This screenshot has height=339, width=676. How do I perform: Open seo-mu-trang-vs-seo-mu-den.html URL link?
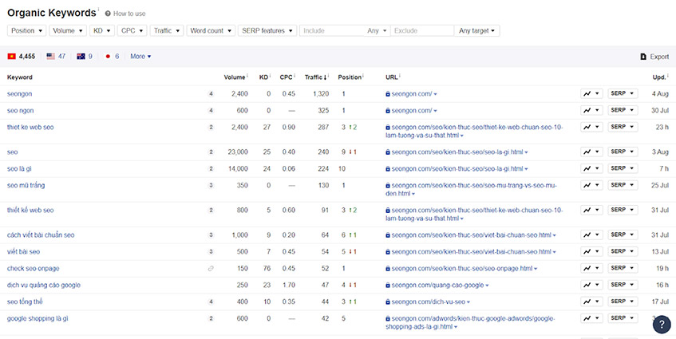[471, 190]
